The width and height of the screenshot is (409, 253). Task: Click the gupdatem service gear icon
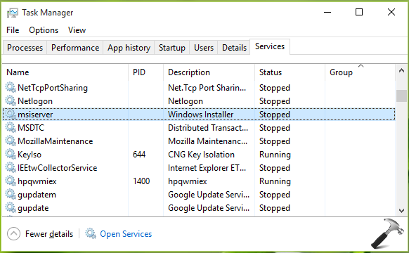(x=11, y=194)
